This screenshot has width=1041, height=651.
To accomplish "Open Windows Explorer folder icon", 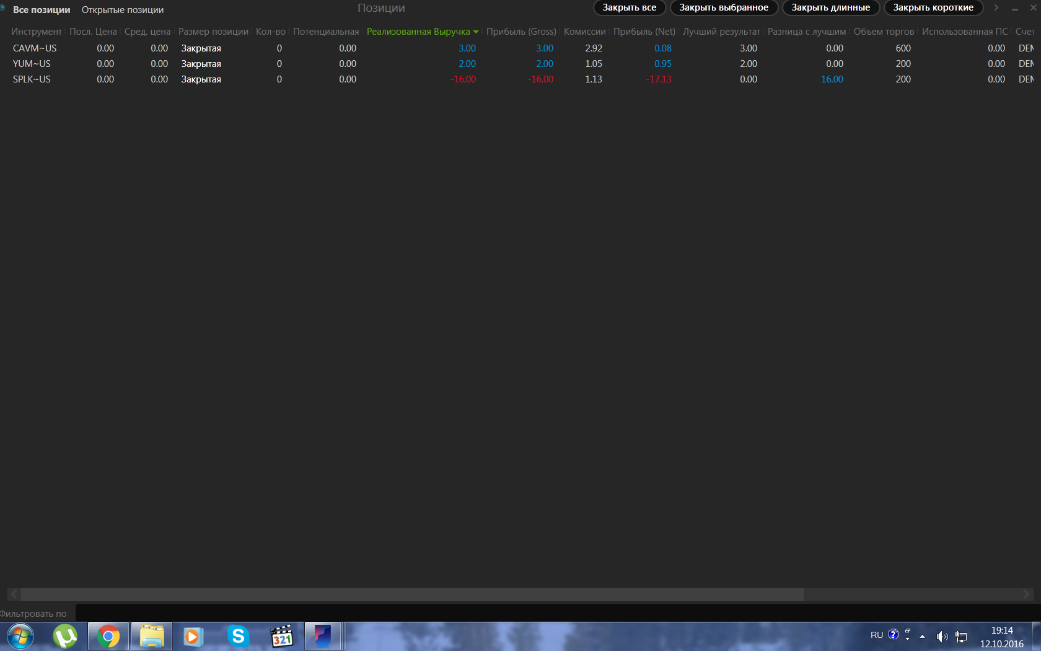I will tap(151, 636).
